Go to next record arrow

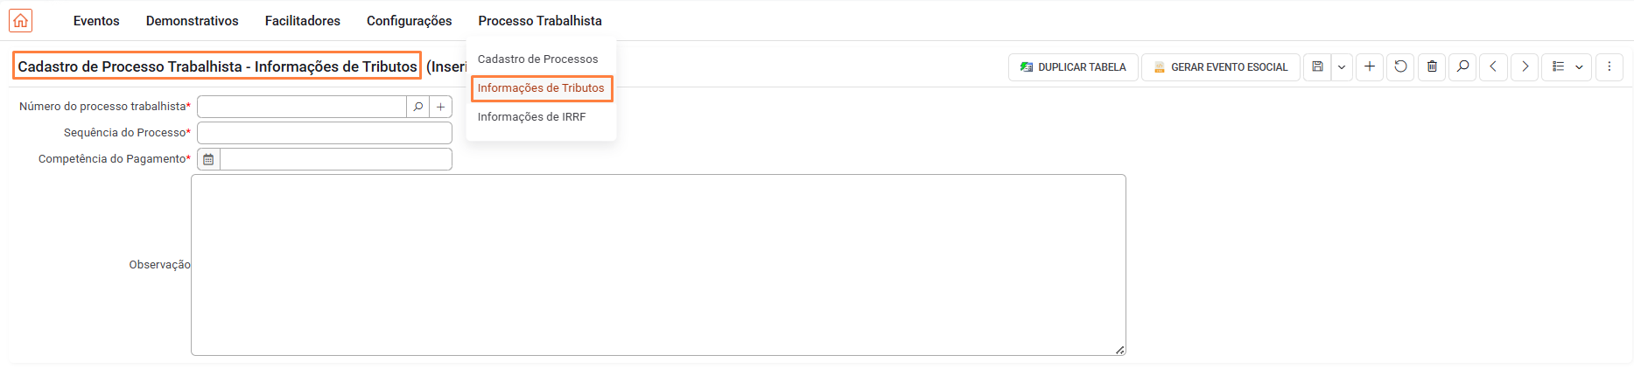1525,66
